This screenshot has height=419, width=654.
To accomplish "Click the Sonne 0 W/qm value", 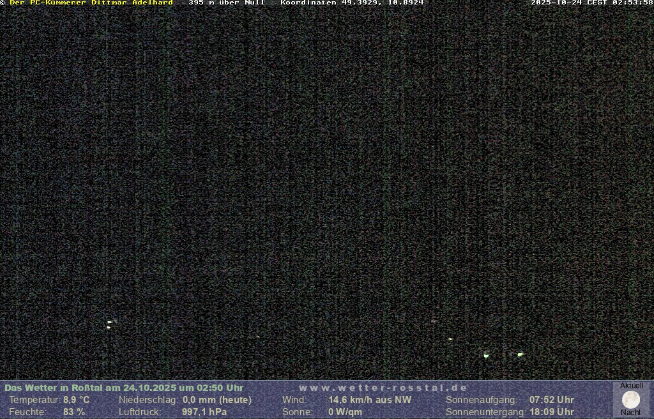I will point(345,412).
